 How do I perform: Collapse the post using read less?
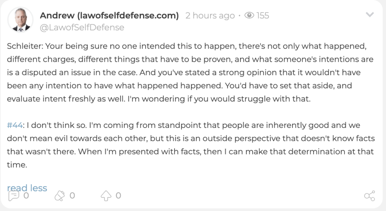pyautogui.click(x=27, y=188)
